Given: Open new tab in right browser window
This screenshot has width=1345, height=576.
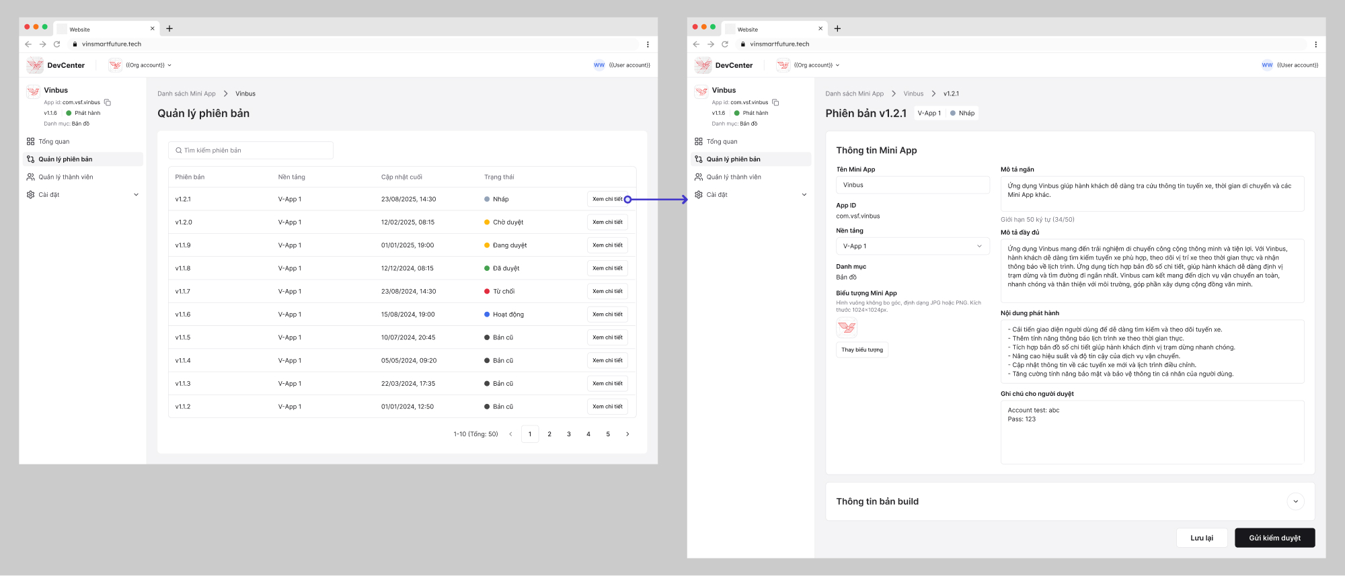Looking at the screenshot, I should point(837,29).
